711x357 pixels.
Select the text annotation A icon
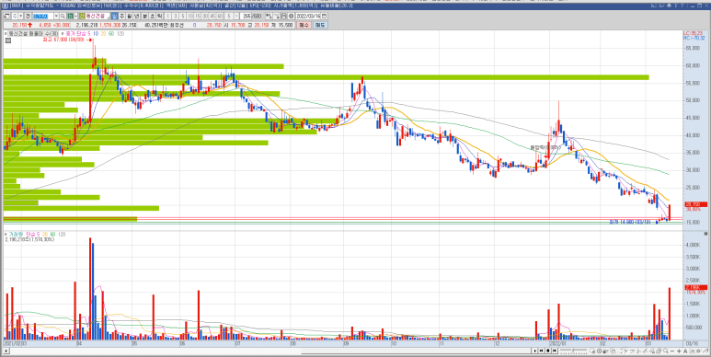click(685, 351)
